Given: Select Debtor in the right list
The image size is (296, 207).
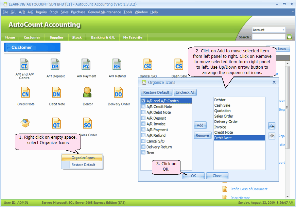Looking at the screenshot, I should point(239,100).
